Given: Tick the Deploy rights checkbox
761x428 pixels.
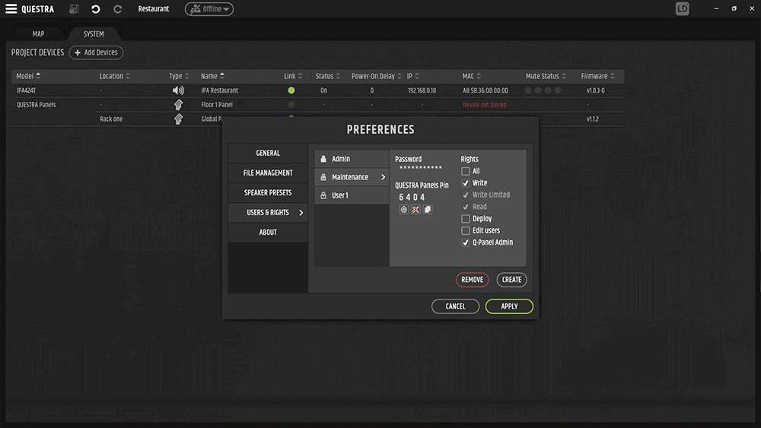Looking at the screenshot, I should click(x=466, y=219).
